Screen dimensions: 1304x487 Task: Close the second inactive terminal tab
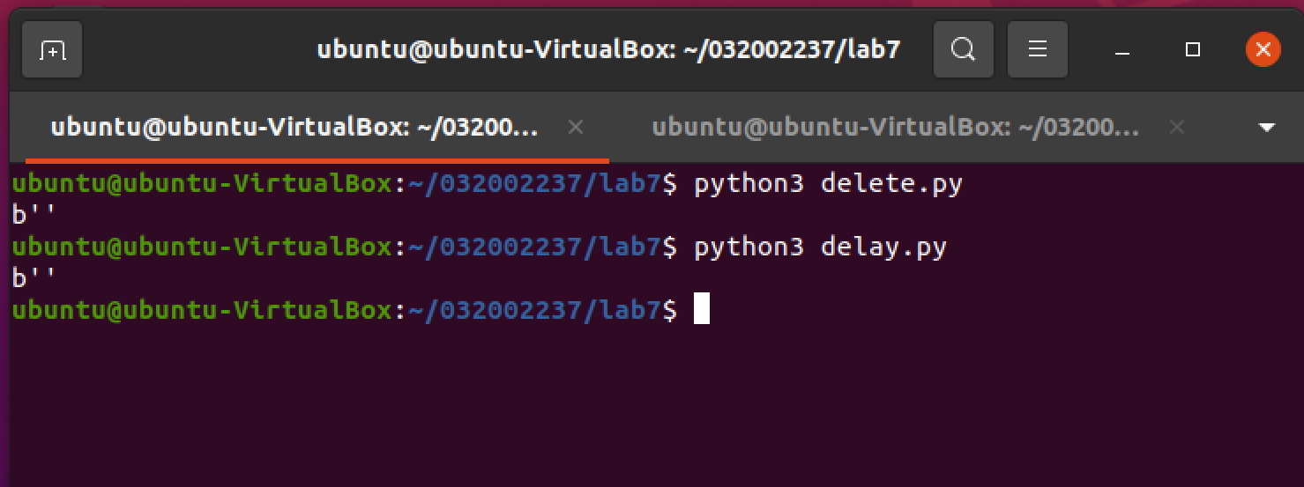1176,128
